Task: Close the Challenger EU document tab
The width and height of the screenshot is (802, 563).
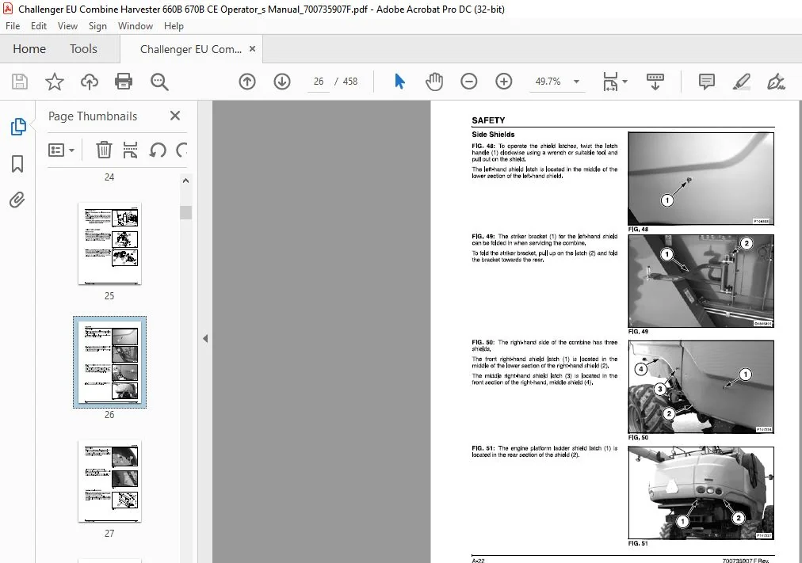Action: tap(252, 48)
